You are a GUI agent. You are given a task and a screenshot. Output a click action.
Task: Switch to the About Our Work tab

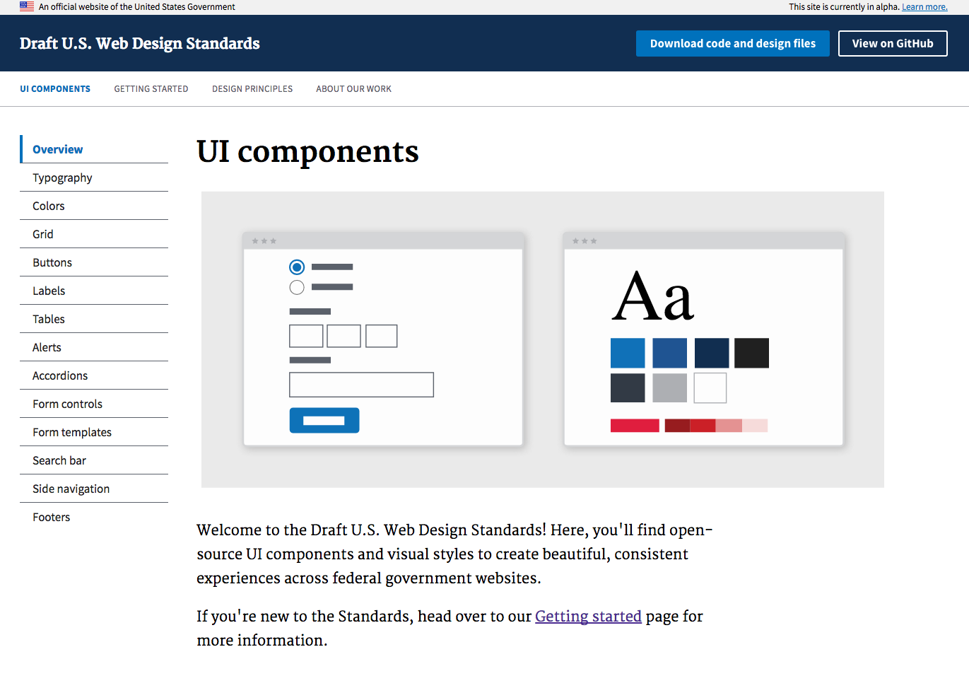point(353,89)
